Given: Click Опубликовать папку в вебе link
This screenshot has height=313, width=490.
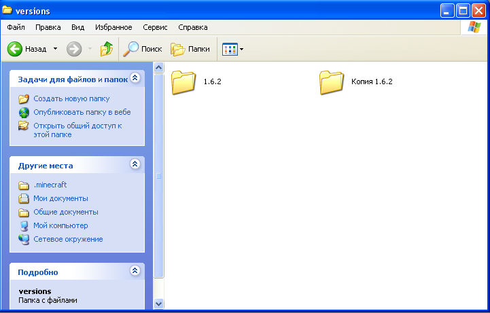Looking at the screenshot, I should [82, 112].
